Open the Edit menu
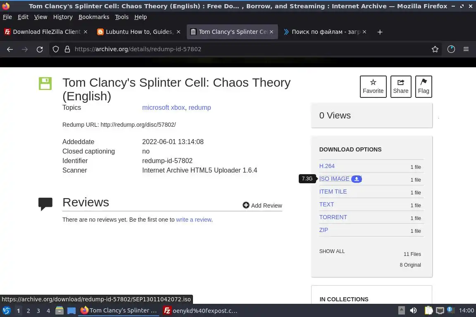This screenshot has width=476, height=317. 23,17
